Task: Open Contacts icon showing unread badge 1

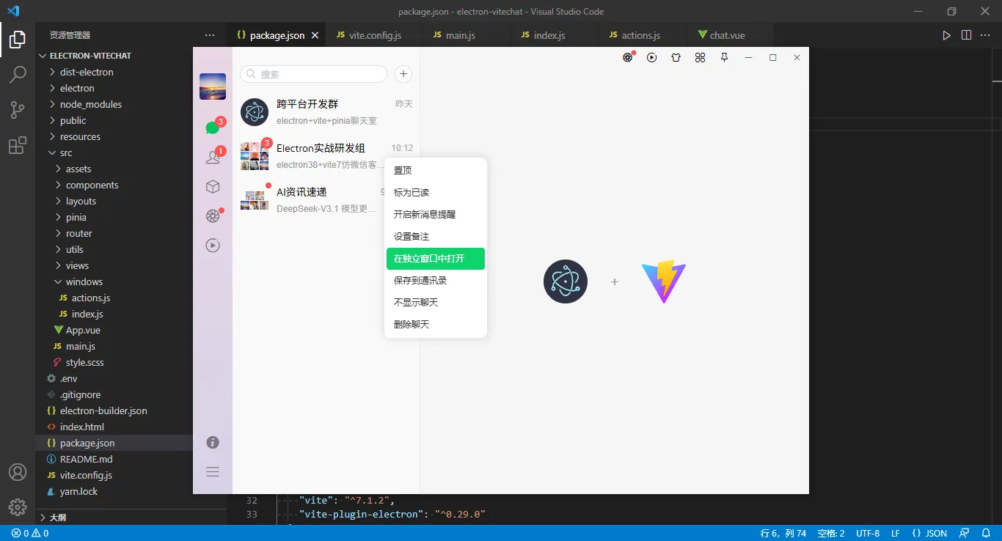Action: pyautogui.click(x=212, y=155)
